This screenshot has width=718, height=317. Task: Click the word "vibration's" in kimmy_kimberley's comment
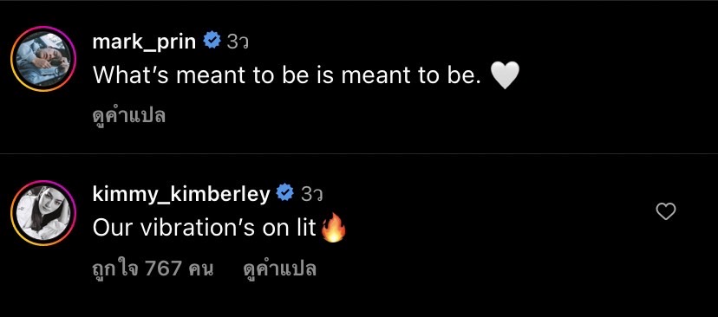click(197, 228)
